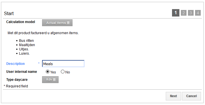
Task: Click the Next button
Action: (173, 96)
